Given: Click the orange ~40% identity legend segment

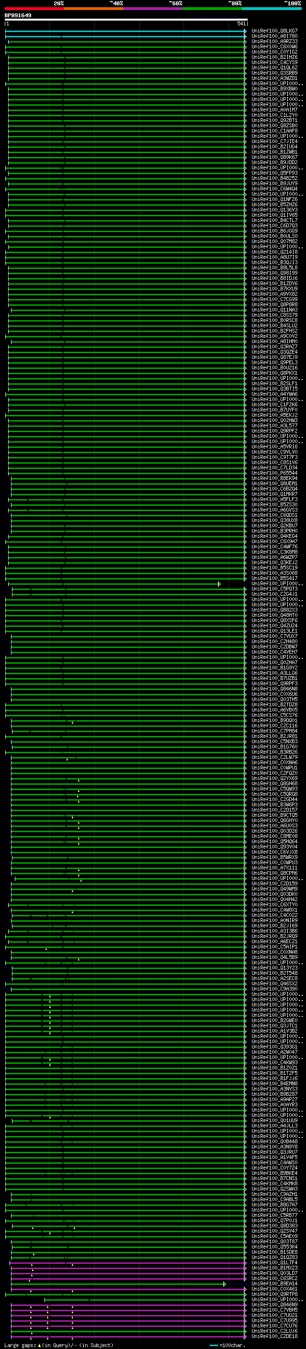Looking at the screenshot, I should pyautogui.click(x=93, y=9).
